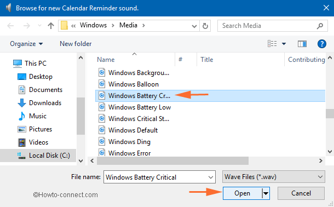Click the Cancel button

point(301,193)
